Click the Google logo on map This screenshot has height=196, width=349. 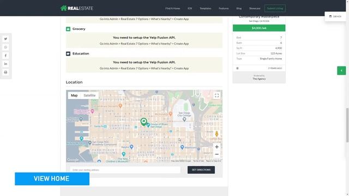coord(73,160)
